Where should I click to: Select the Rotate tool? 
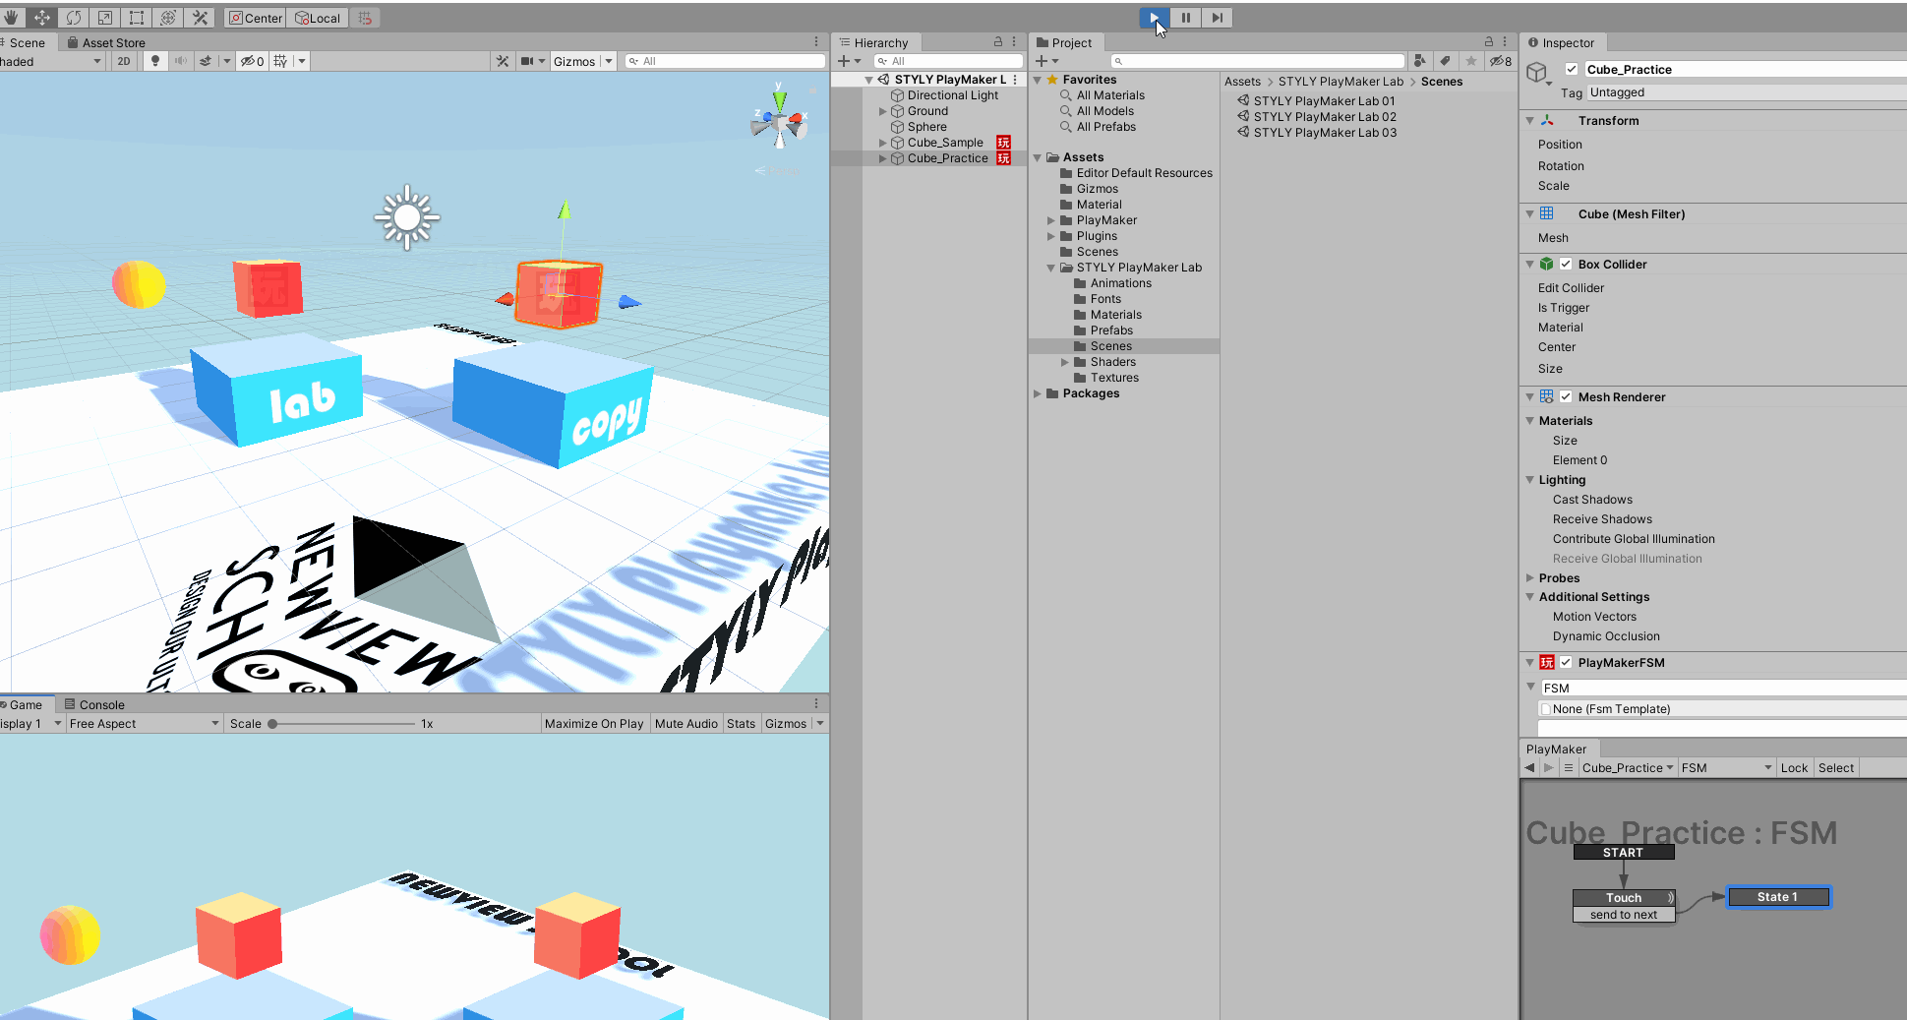tap(74, 18)
